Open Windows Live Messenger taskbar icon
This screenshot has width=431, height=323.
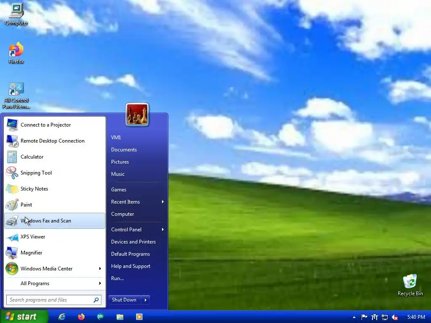100,317
